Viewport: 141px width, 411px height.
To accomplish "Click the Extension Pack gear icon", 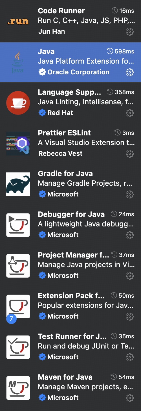I will click(x=129, y=317).
